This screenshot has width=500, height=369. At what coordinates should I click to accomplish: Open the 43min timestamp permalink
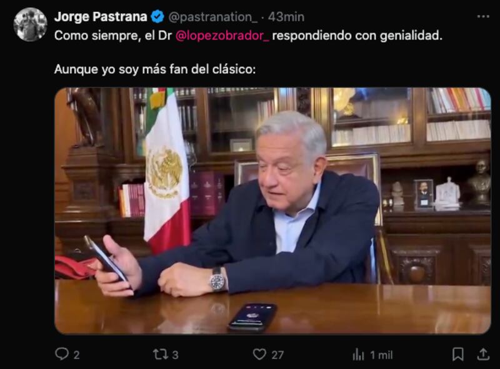(286, 17)
